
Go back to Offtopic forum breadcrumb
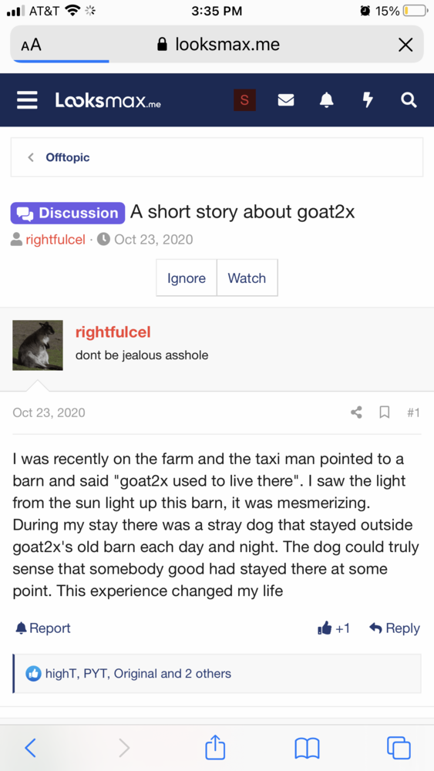pyautogui.click(x=67, y=157)
